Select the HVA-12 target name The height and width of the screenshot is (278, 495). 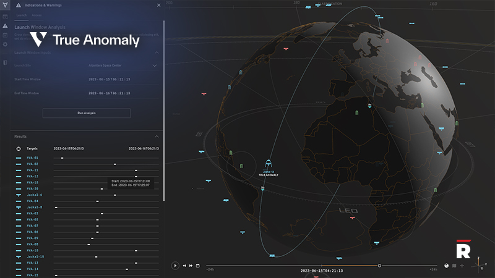point(32,177)
